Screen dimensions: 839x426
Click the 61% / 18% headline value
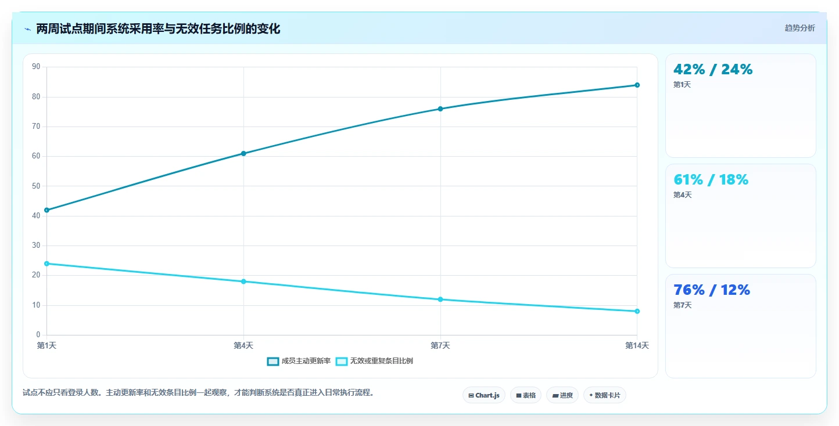point(711,180)
